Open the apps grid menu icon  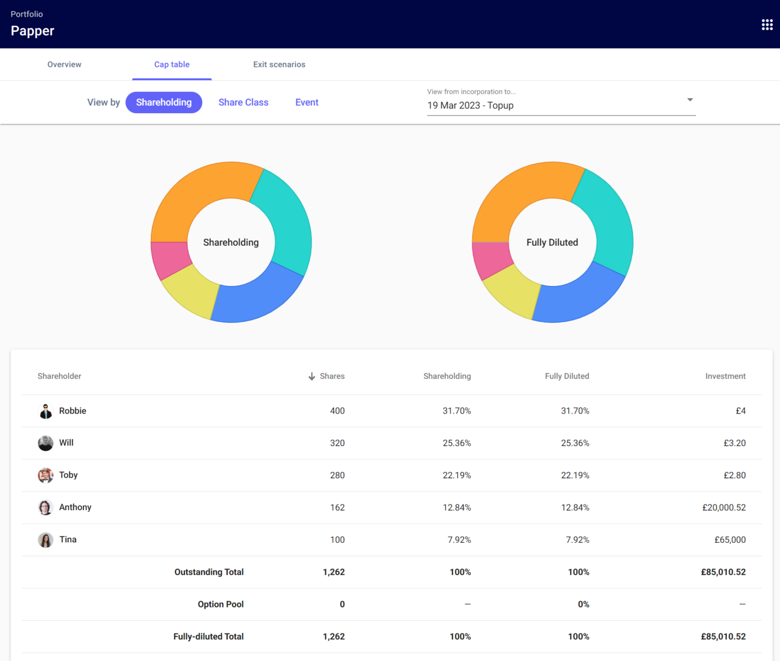click(767, 25)
